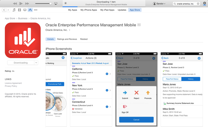This screenshot has height=129, width=208.
Task: Open the My Apps tab
Action: pyautogui.click(x=73, y=10)
